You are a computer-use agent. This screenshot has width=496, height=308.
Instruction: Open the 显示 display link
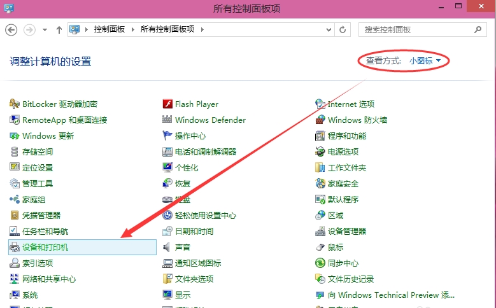[183, 295]
